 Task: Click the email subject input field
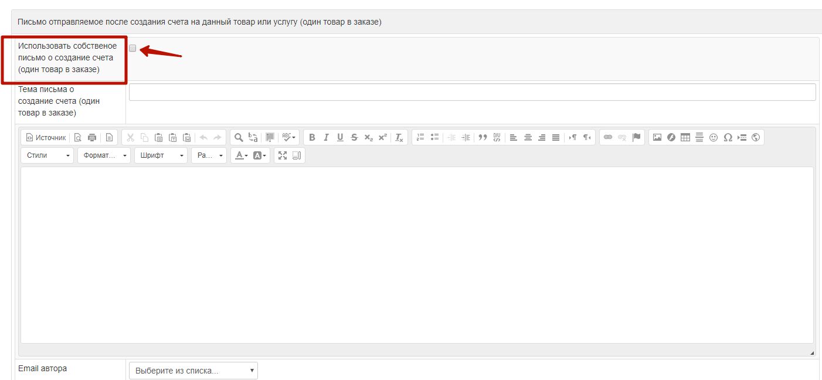pos(472,92)
